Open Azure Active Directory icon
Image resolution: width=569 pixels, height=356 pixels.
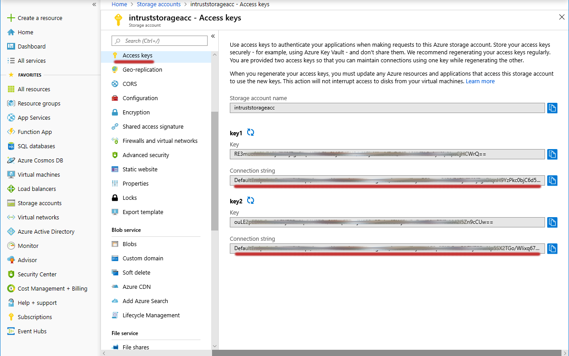pos(11,231)
